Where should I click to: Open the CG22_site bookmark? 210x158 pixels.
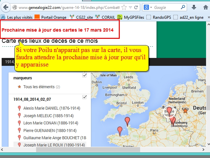click(81, 17)
